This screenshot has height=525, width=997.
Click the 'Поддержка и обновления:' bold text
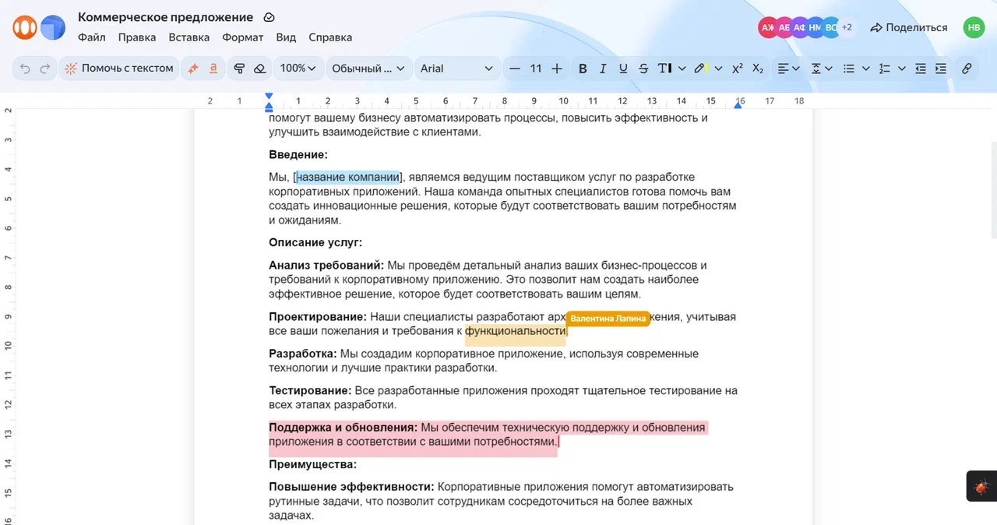(x=343, y=428)
